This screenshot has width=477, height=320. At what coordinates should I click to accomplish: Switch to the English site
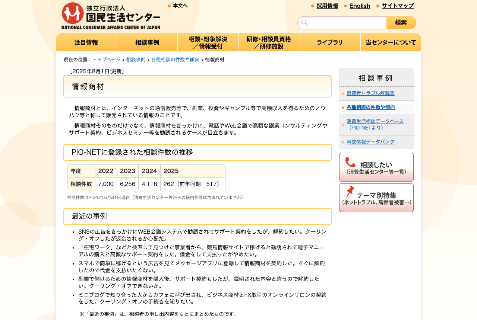point(360,6)
